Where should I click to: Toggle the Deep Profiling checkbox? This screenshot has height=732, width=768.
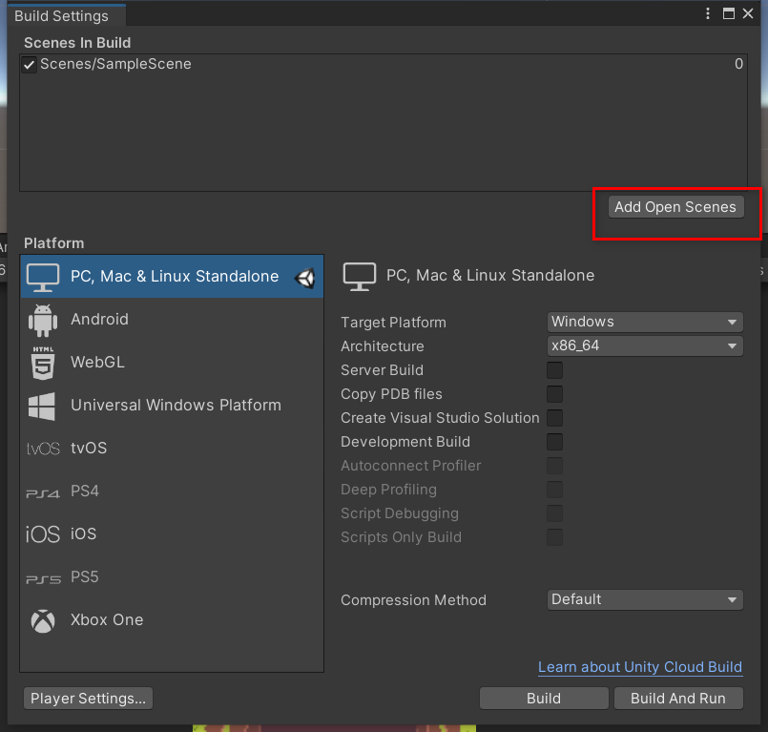(554, 490)
